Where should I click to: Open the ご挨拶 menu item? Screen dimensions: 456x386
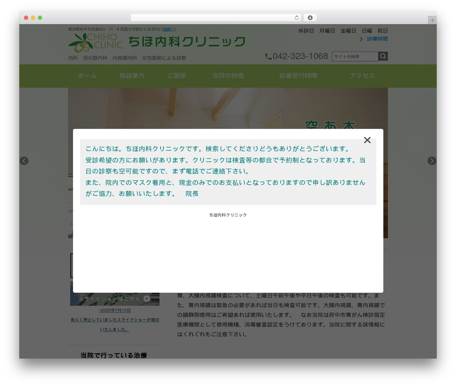coord(177,76)
